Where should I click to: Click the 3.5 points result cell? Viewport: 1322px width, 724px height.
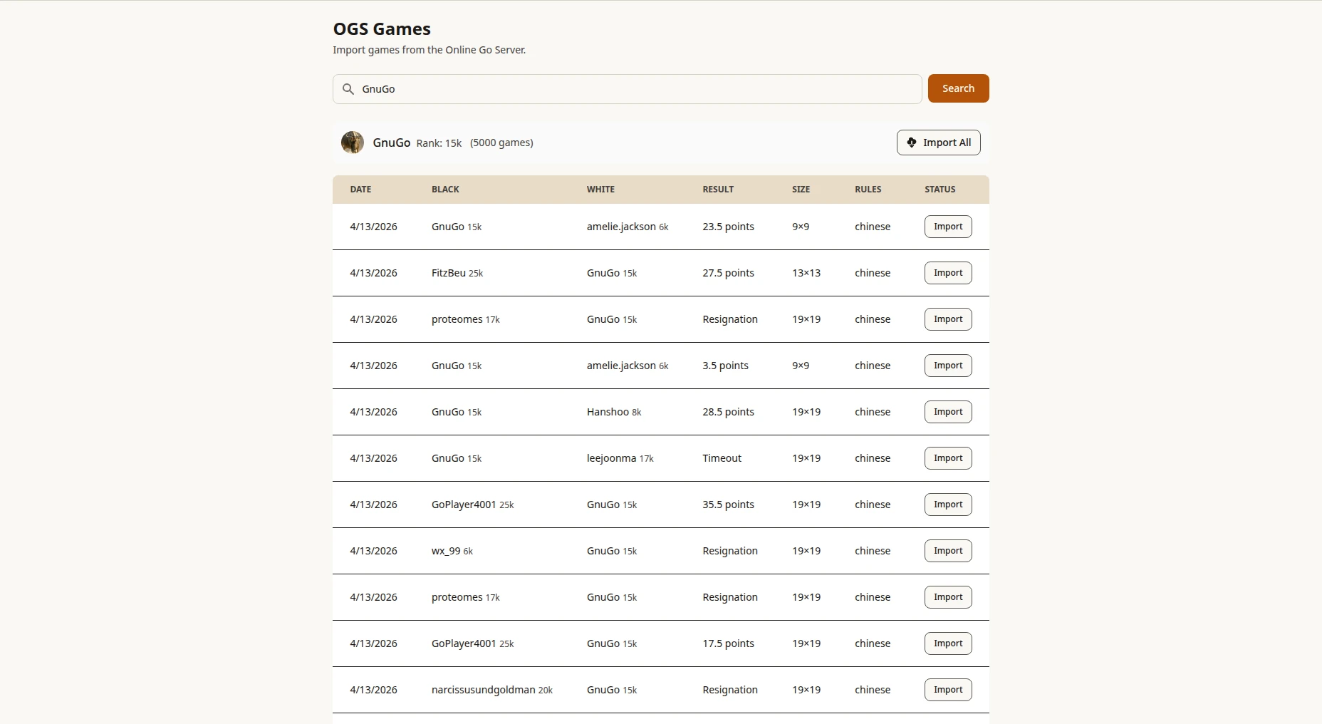point(725,366)
